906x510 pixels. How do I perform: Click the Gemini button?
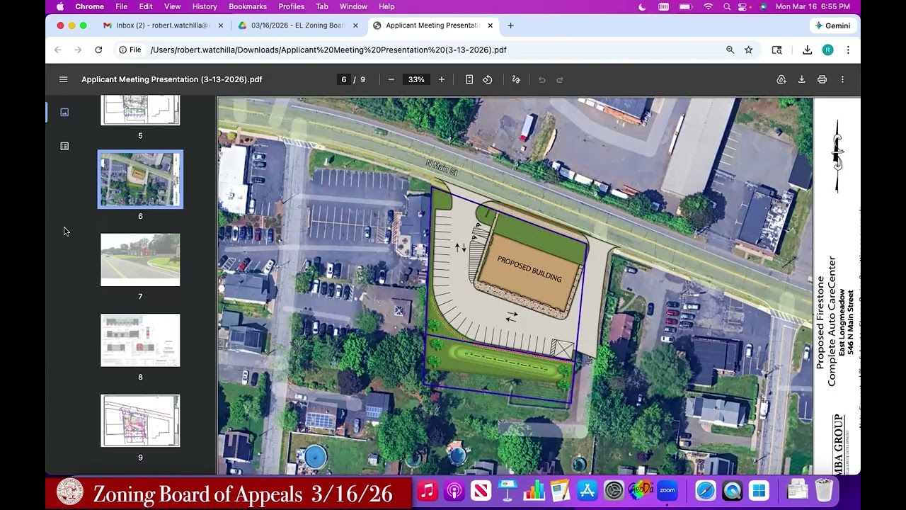pyautogui.click(x=832, y=25)
